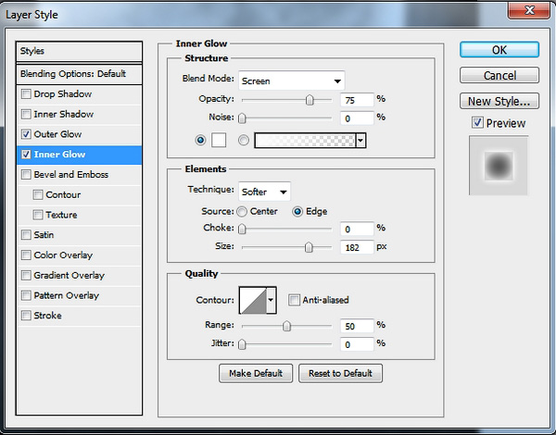Click the Choke value field
Viewport: 556px width, 435px height.
click(x=357, y=229)
